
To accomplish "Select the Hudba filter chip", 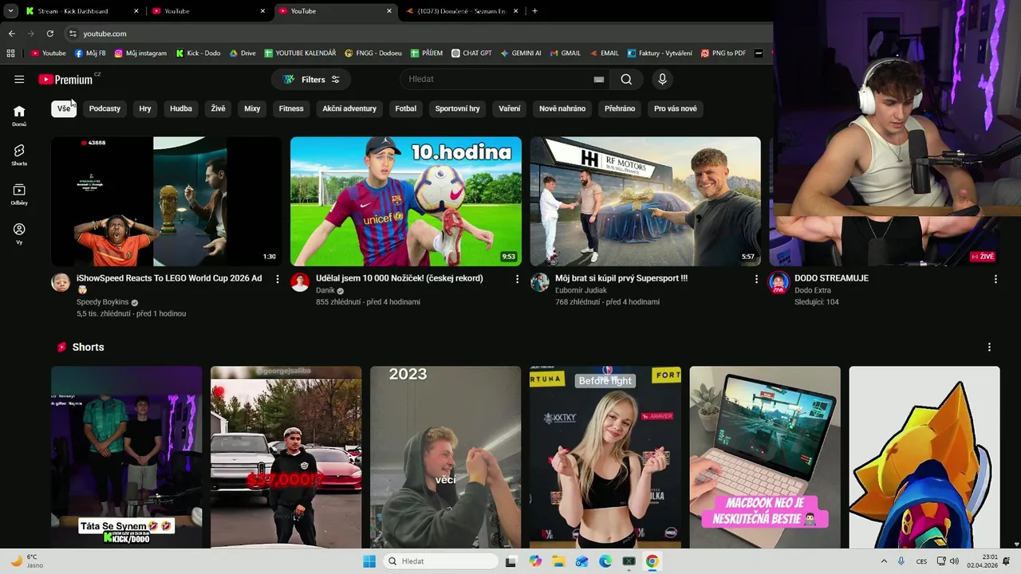I will pos(181,108).
